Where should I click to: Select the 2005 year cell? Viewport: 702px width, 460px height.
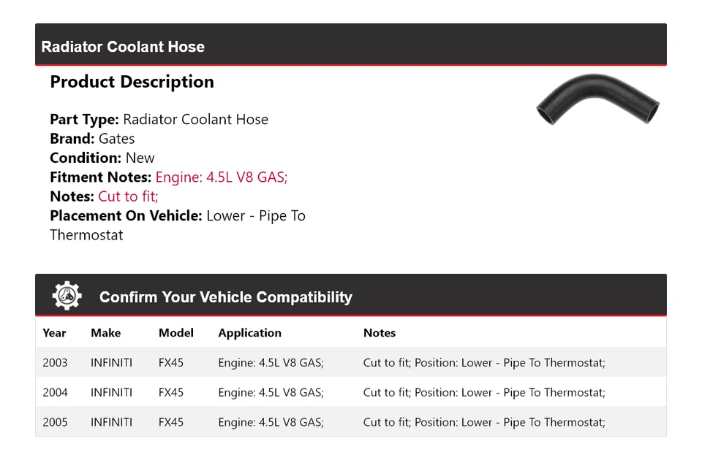(55, 422)
